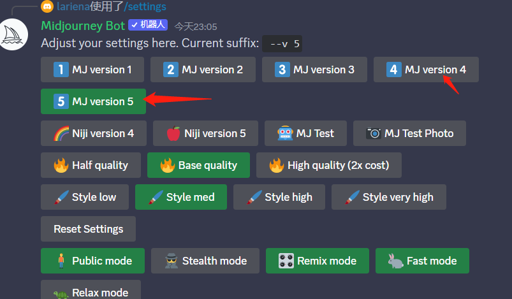Choose MJ Test Photo camera option
Image resolution: width=512 pixels, height=299 pixels.
pos(409,133)
